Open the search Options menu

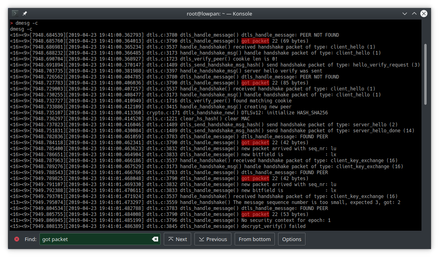click(292, 239)
